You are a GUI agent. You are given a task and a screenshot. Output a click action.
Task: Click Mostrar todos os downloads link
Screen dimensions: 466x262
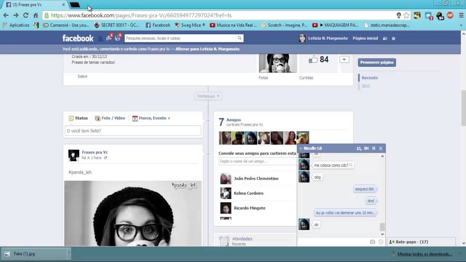pyautogui.click(x=425, y=254)
